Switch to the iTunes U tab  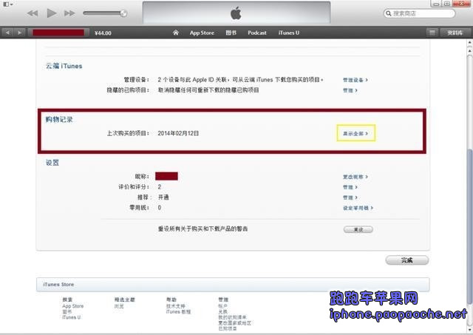[289, 33]
